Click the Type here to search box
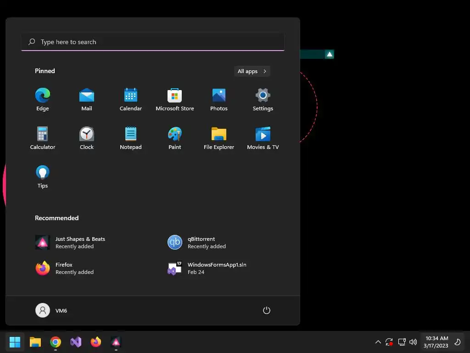Image resolution: width=470 pixels, height=353 pixels. pos(153,42)
